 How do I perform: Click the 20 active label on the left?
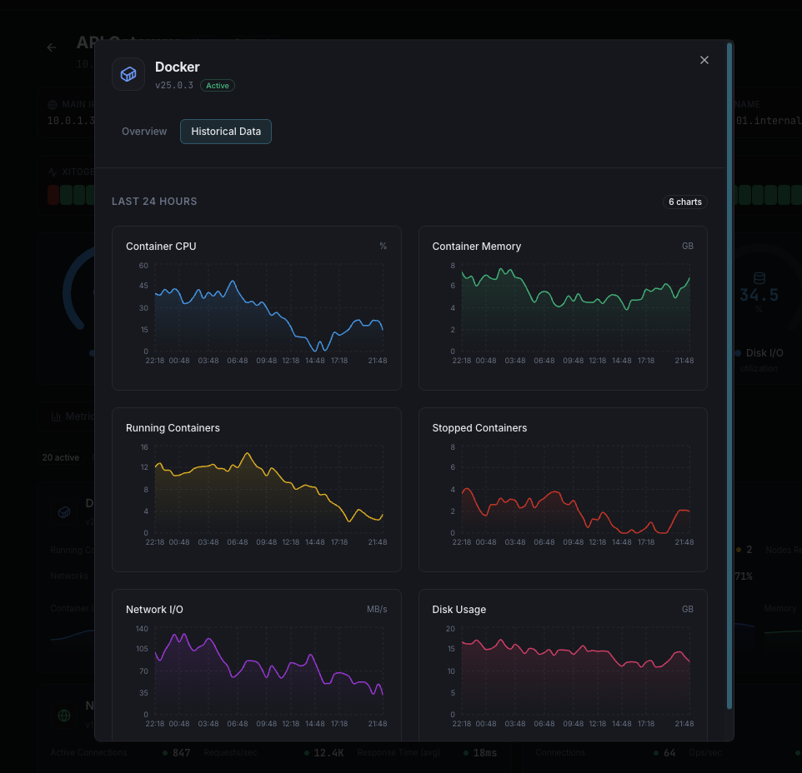[59, 457]
